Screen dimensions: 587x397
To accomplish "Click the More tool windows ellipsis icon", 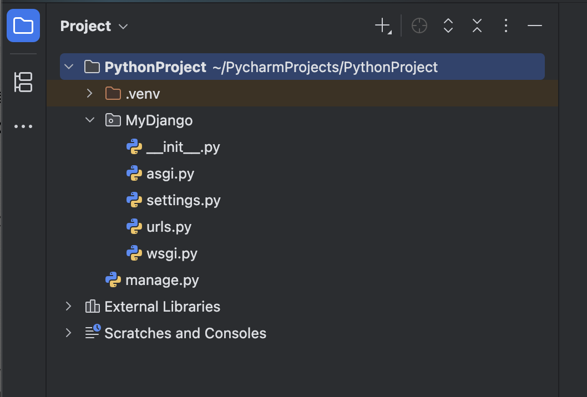I will 23,126.
